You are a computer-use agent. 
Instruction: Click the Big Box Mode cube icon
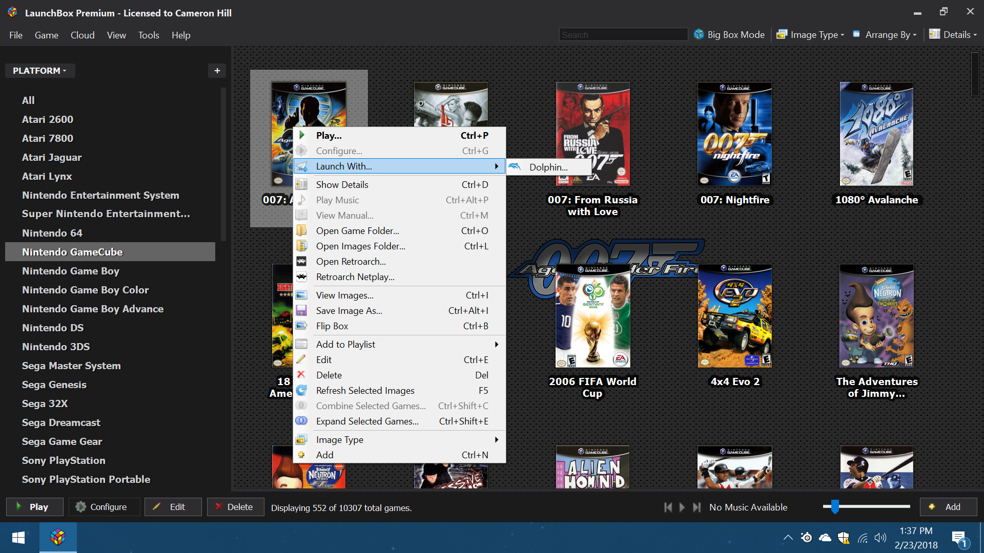699,34
